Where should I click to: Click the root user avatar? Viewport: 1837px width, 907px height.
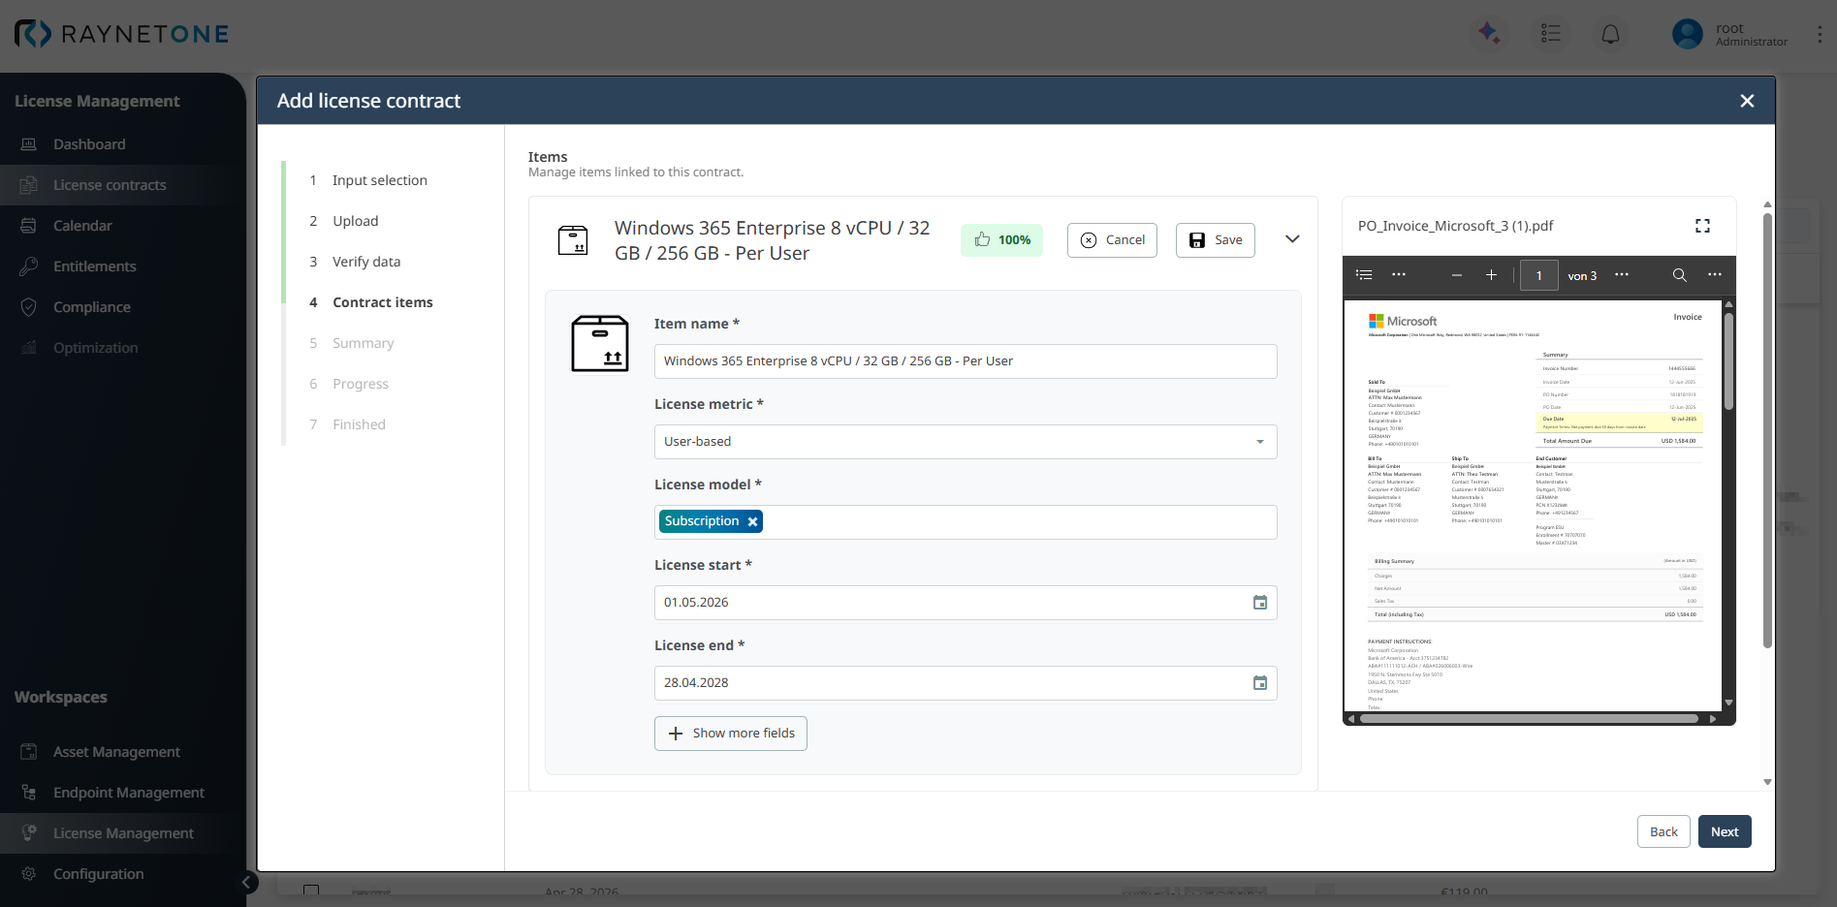(x=1687, y=34)
